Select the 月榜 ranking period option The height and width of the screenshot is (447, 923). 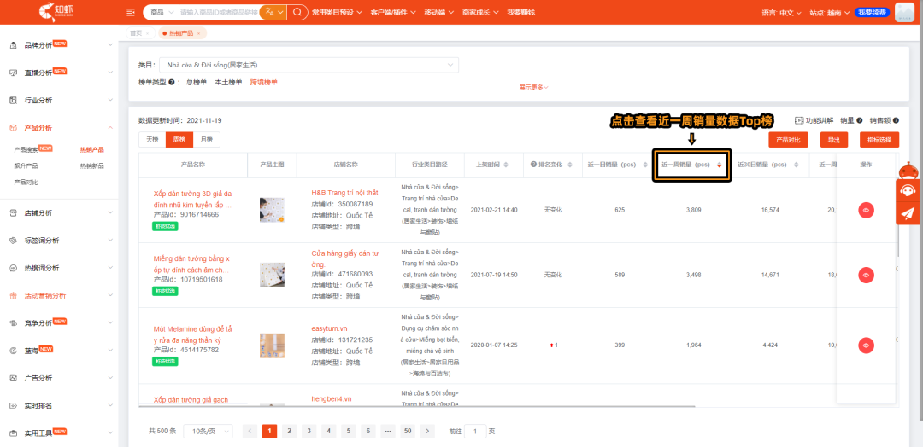[207, 139]
